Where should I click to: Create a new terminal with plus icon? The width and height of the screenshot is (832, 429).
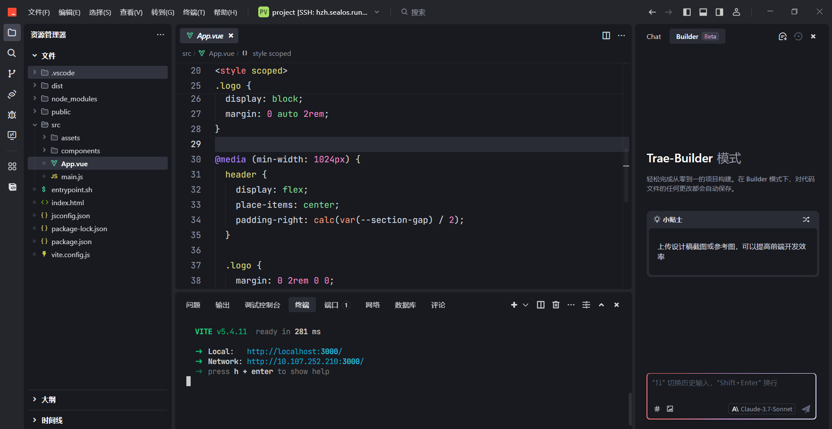(514, 305)
